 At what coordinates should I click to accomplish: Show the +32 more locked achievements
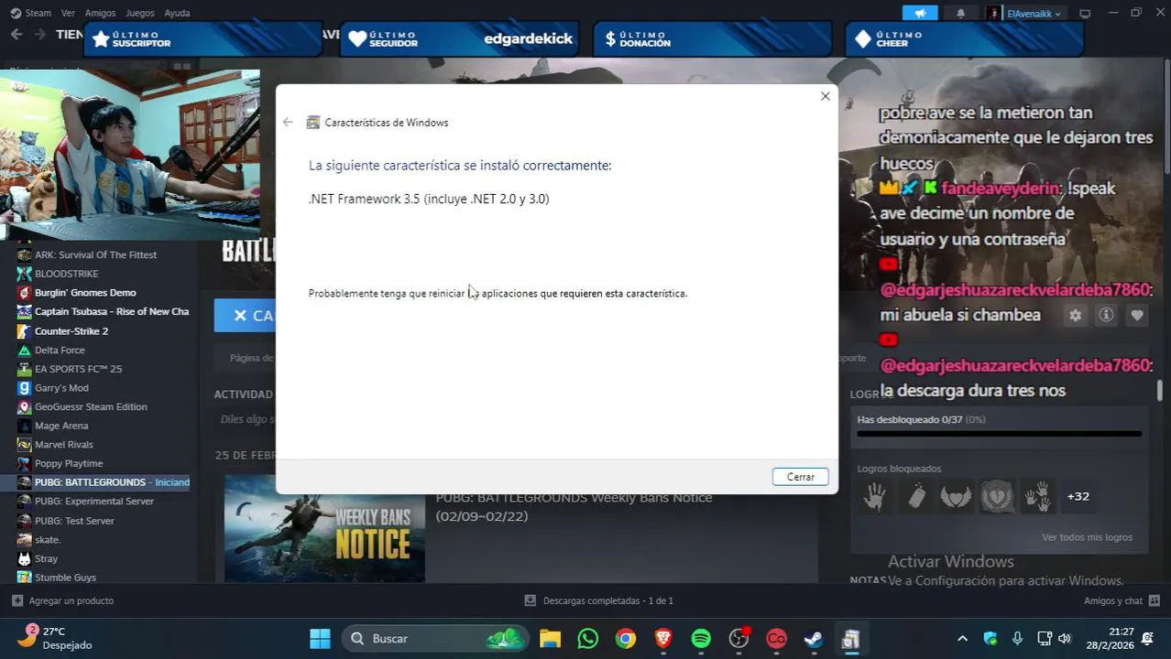click(1078, 496)
